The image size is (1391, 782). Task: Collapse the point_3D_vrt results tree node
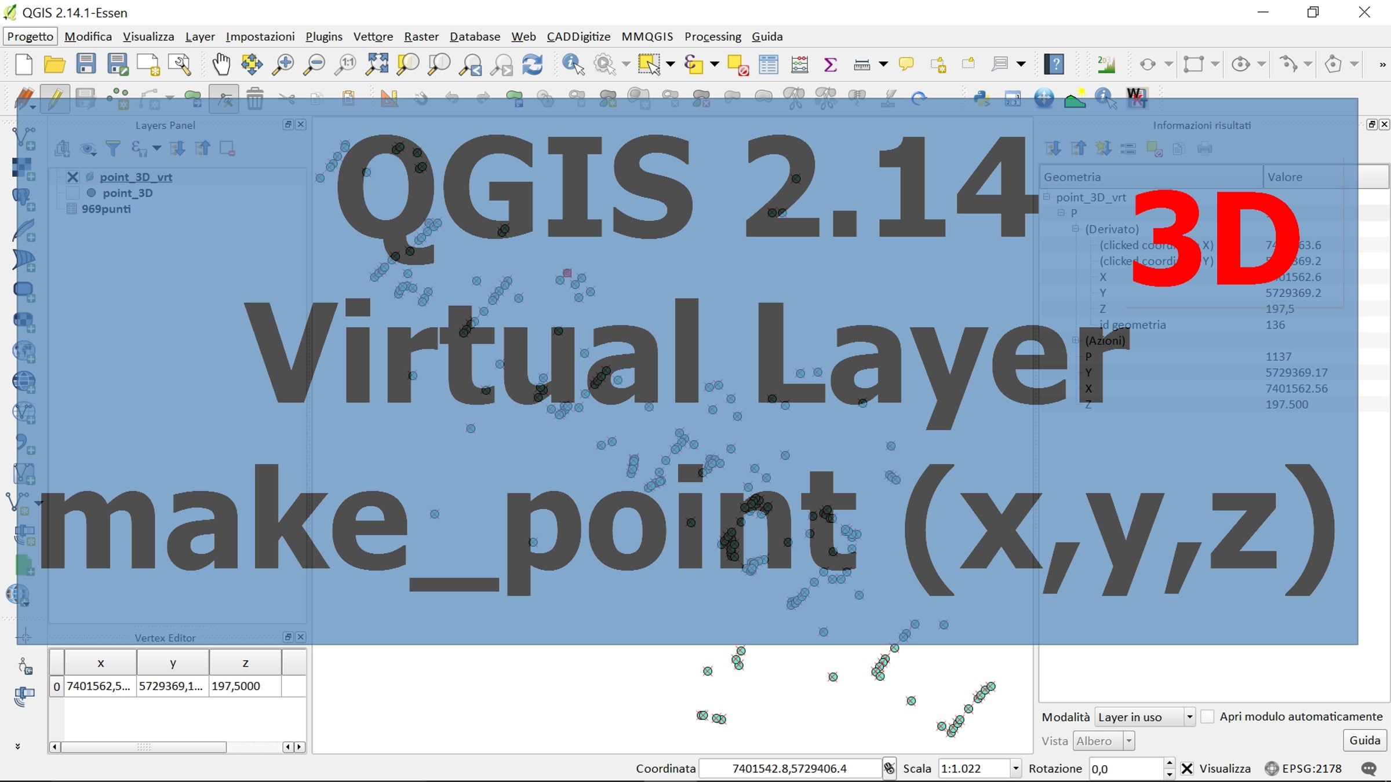1047,198
